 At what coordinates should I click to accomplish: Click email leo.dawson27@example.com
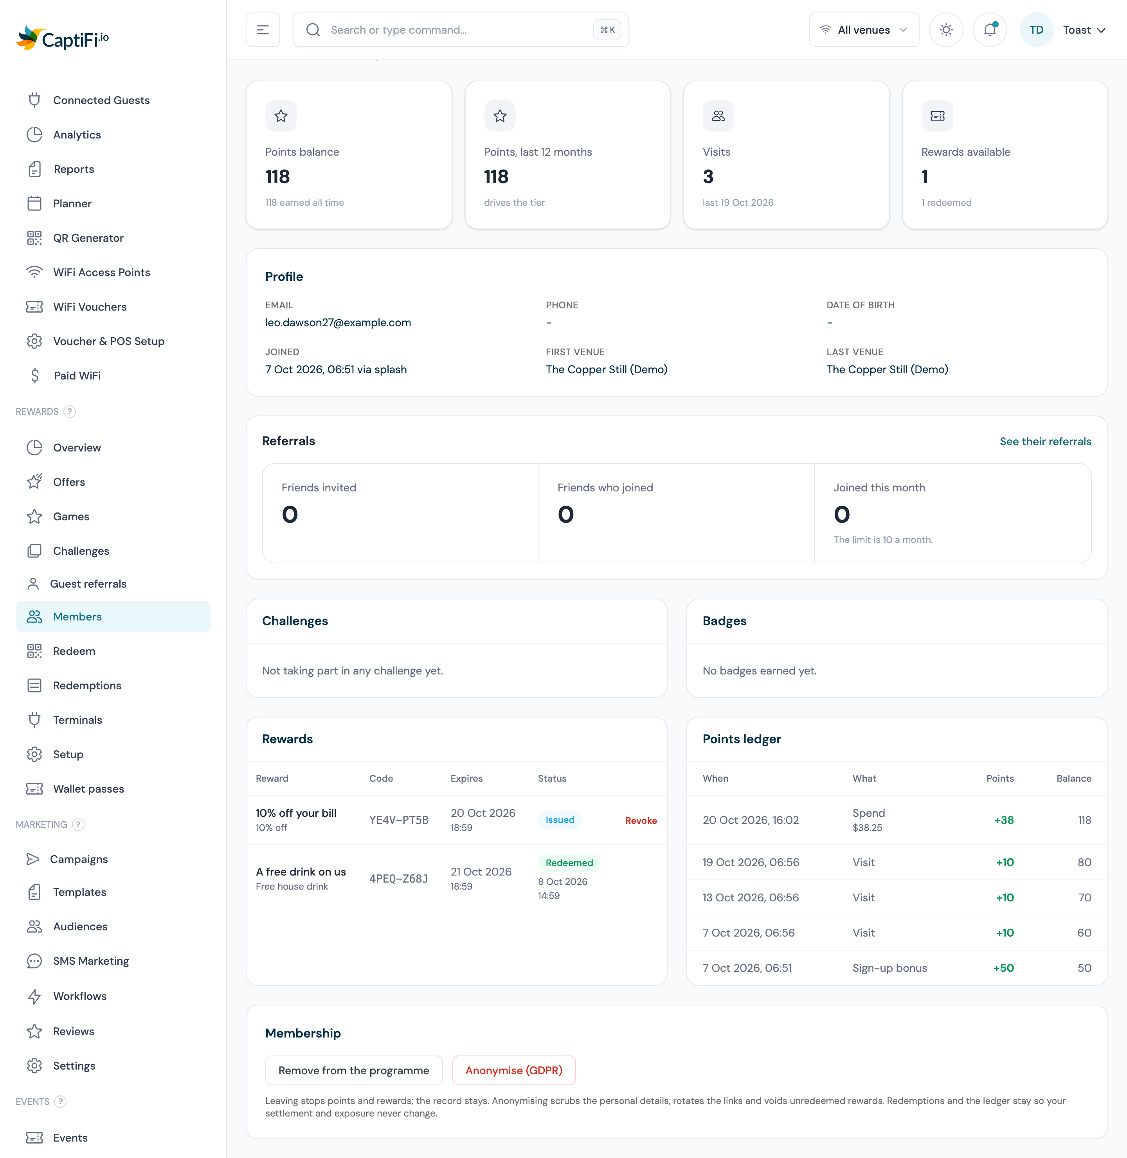(x=338, y=322)
